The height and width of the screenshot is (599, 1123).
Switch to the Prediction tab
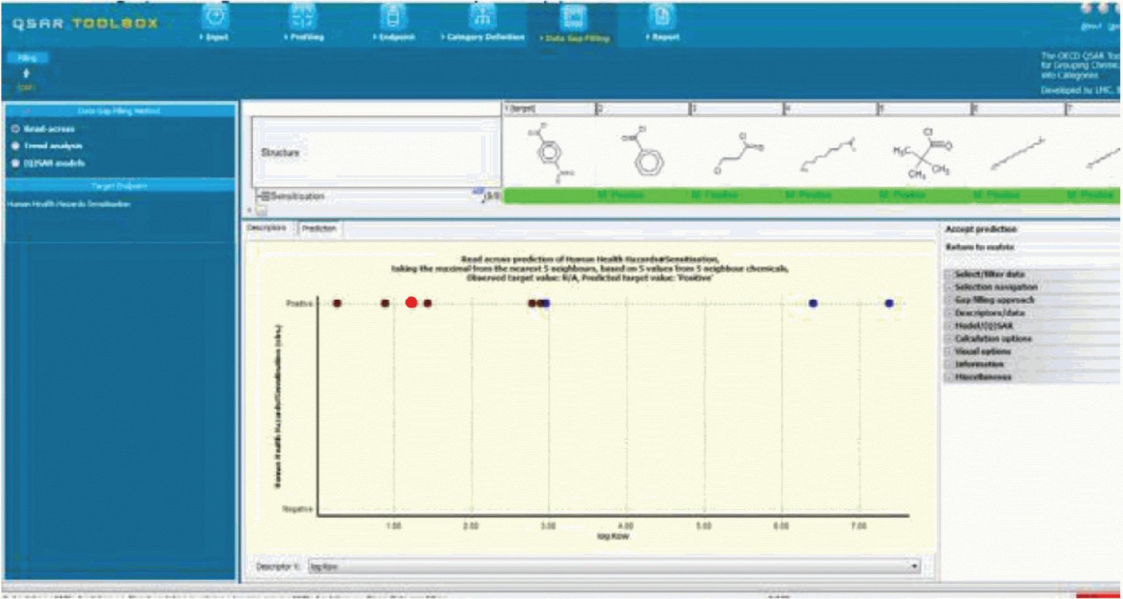(x=319, y=228)
